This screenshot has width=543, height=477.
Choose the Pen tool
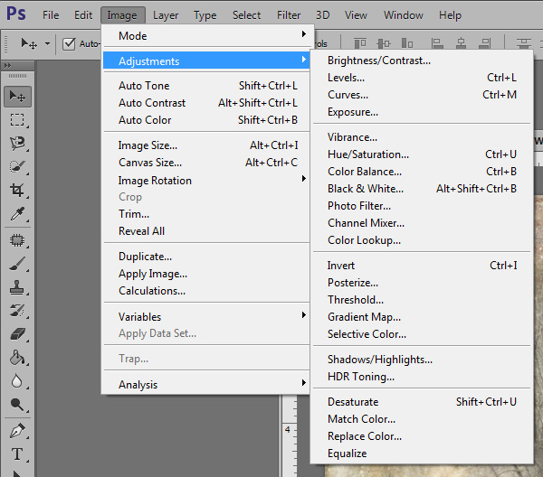[16, 430]
